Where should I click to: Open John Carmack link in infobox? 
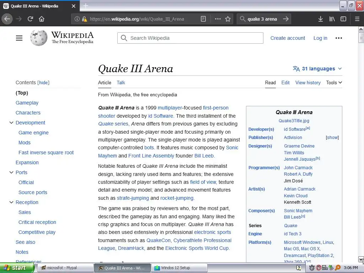[x=298, y=168]
